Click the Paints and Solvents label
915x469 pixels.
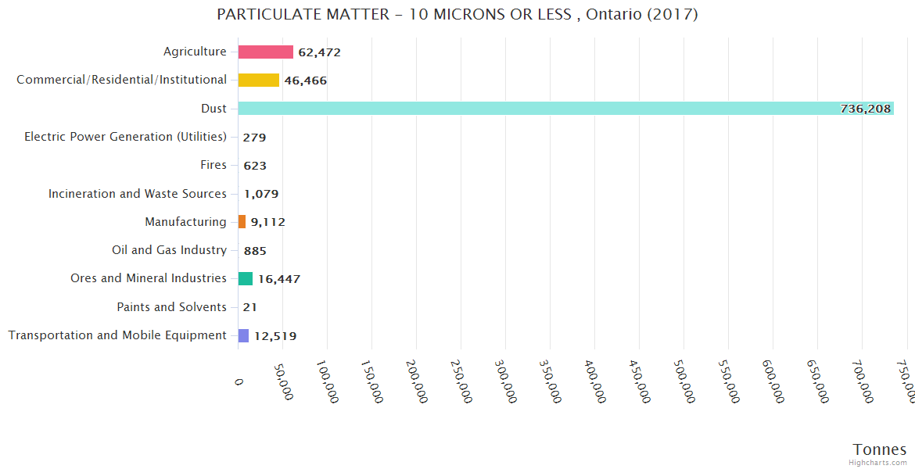click(x=171, y=307)
